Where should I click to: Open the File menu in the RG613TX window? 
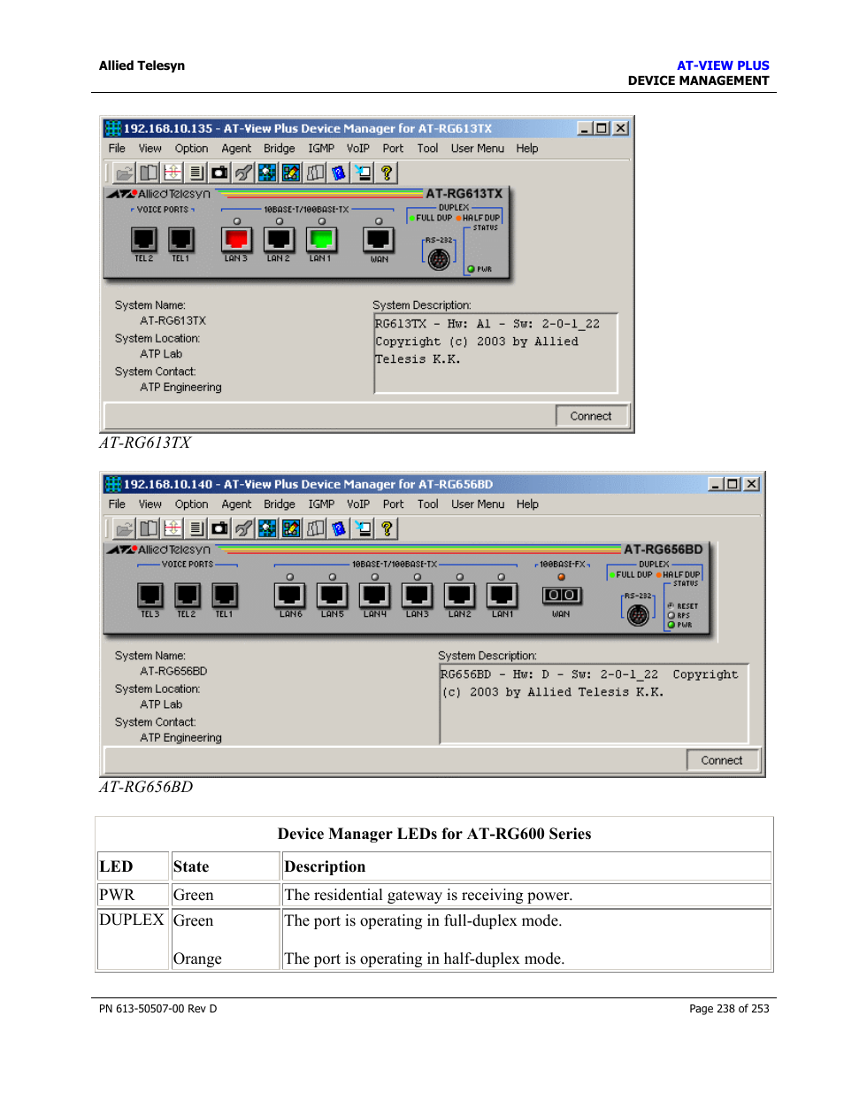pyautogui.click(x=117, y=149)
